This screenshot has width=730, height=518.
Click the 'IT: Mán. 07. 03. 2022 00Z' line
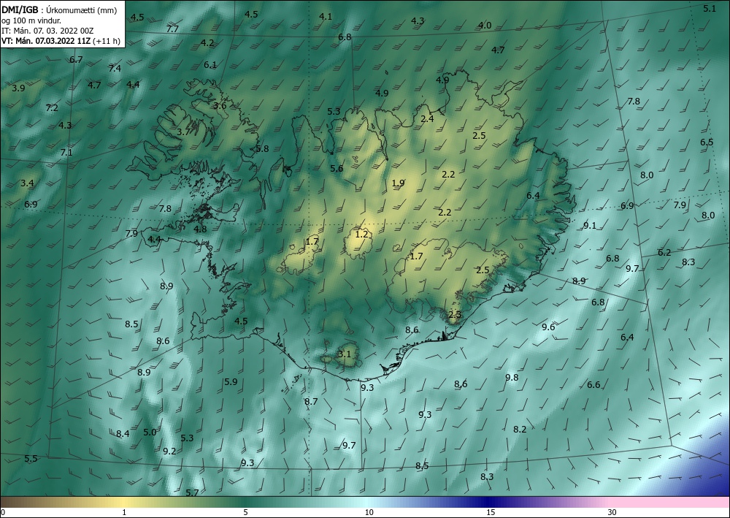click(x=48, y=31)
